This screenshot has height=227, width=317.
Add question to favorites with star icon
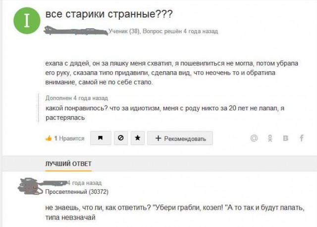(137, 138)
